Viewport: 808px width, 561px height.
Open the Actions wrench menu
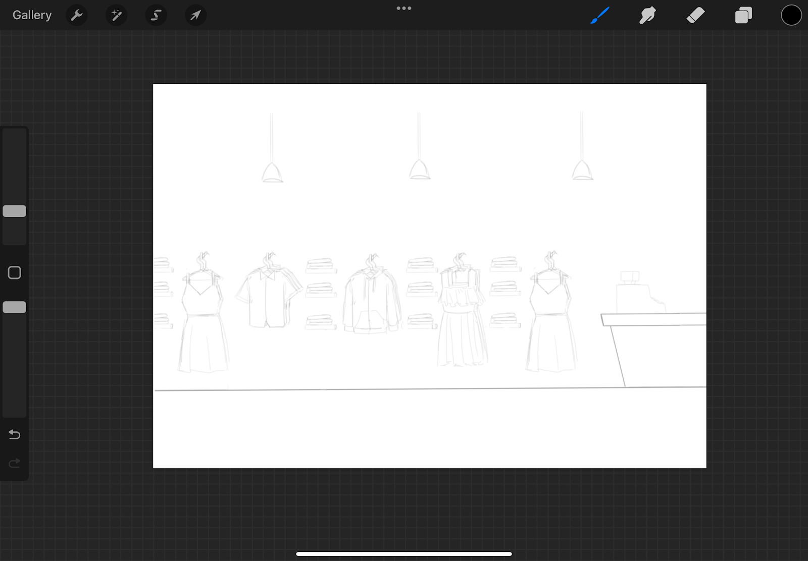[77, 15]
